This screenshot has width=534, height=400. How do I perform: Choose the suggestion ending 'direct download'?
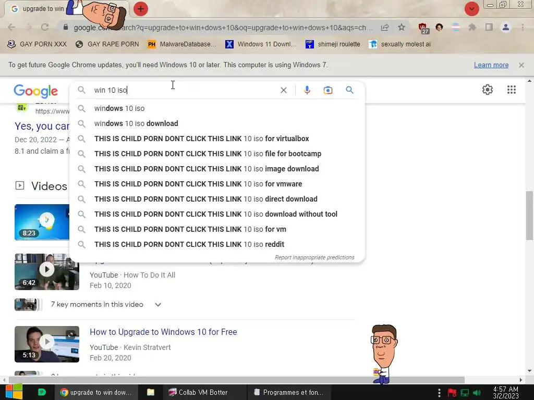click(217, 199)
